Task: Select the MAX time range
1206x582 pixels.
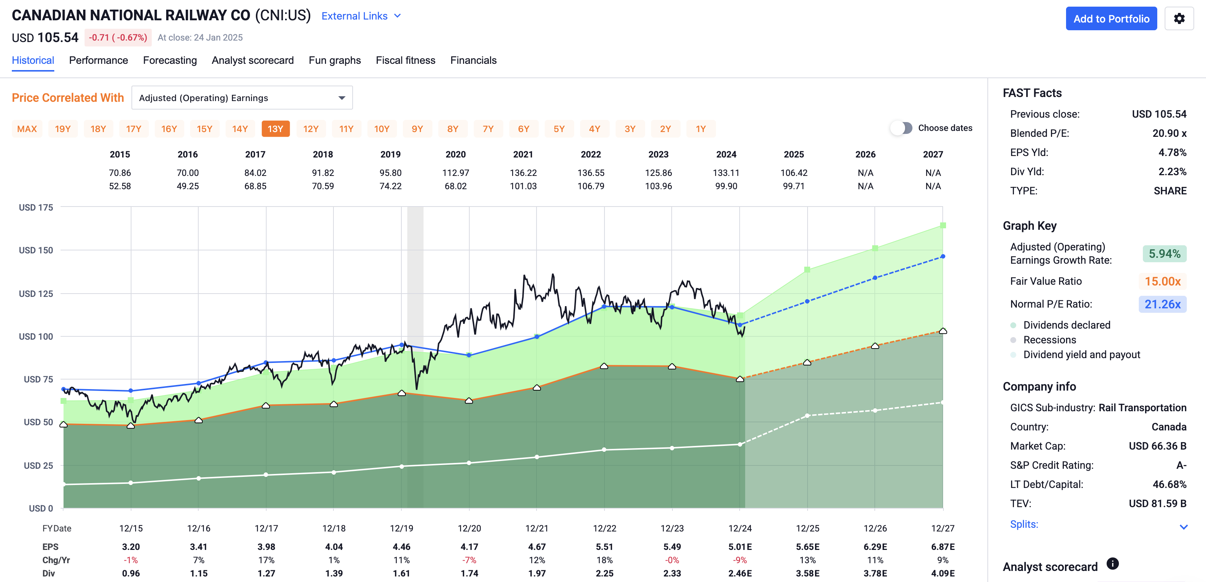Action: click(x=27, y=129)
